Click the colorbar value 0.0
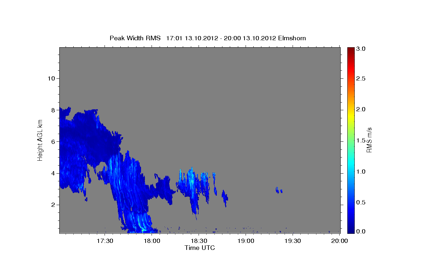 (x=361, y=231)
